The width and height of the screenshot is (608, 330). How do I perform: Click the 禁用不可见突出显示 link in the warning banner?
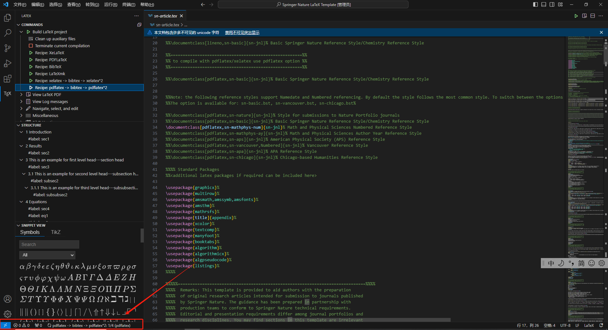(x=242, y=32)
